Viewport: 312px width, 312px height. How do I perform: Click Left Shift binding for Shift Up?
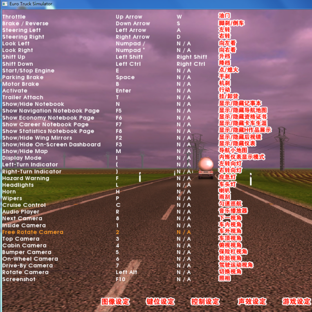129,57
